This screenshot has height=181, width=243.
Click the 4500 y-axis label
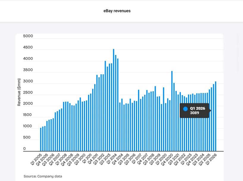(x=28, y=47)
